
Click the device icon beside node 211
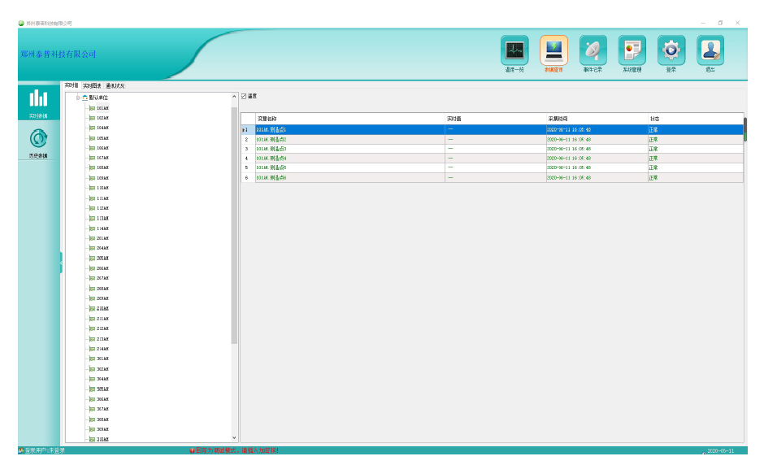click(92, 319)
